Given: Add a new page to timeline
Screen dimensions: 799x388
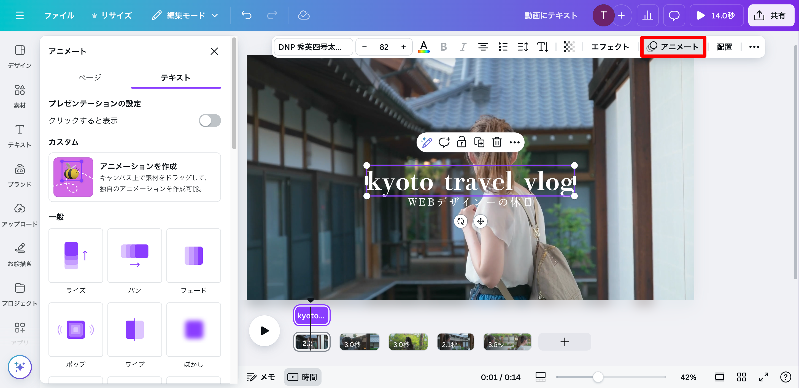Looking at the screenshot, I should pos(565,342).
